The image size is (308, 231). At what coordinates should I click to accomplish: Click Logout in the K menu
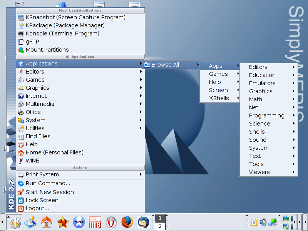(x=37, y=208)
